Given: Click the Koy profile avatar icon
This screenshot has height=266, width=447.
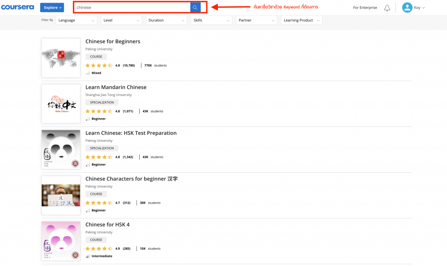Looking at the screenshot, I should [407, 7].
